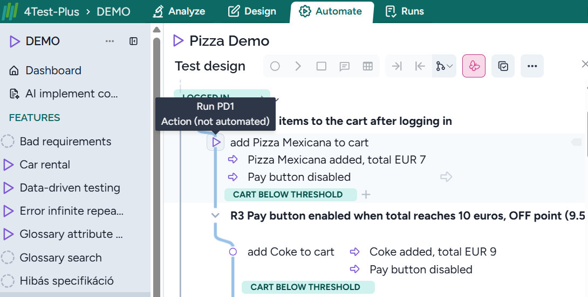Click the checklist copy icon button
Screen dimensions: 588x297
503,66
